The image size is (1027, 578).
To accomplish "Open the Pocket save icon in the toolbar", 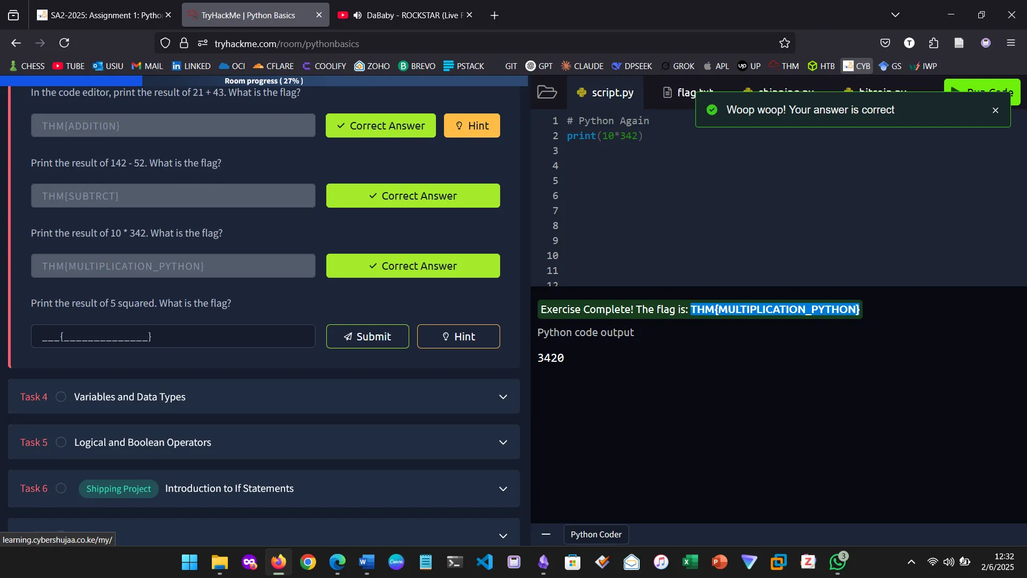I will point(885,43).
